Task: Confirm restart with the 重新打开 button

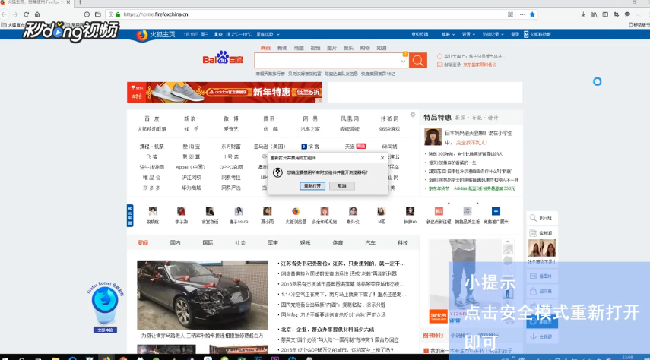Action: [312, 186]
